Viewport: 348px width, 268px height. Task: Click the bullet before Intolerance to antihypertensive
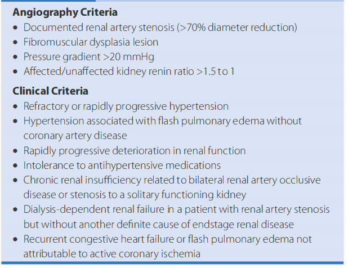point(16,166)
